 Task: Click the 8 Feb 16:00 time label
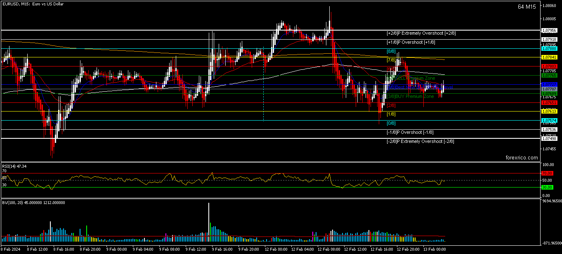(64, 249)
